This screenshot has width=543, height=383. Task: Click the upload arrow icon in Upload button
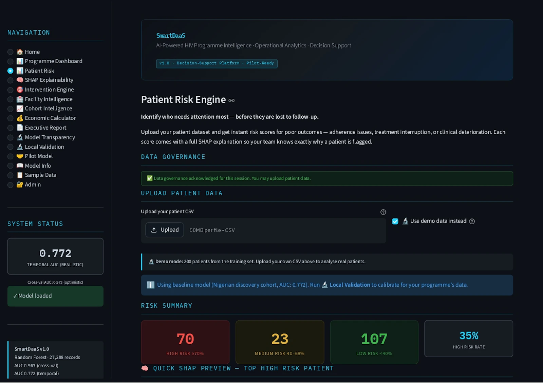pyautogui.click(x=154, y=230)
